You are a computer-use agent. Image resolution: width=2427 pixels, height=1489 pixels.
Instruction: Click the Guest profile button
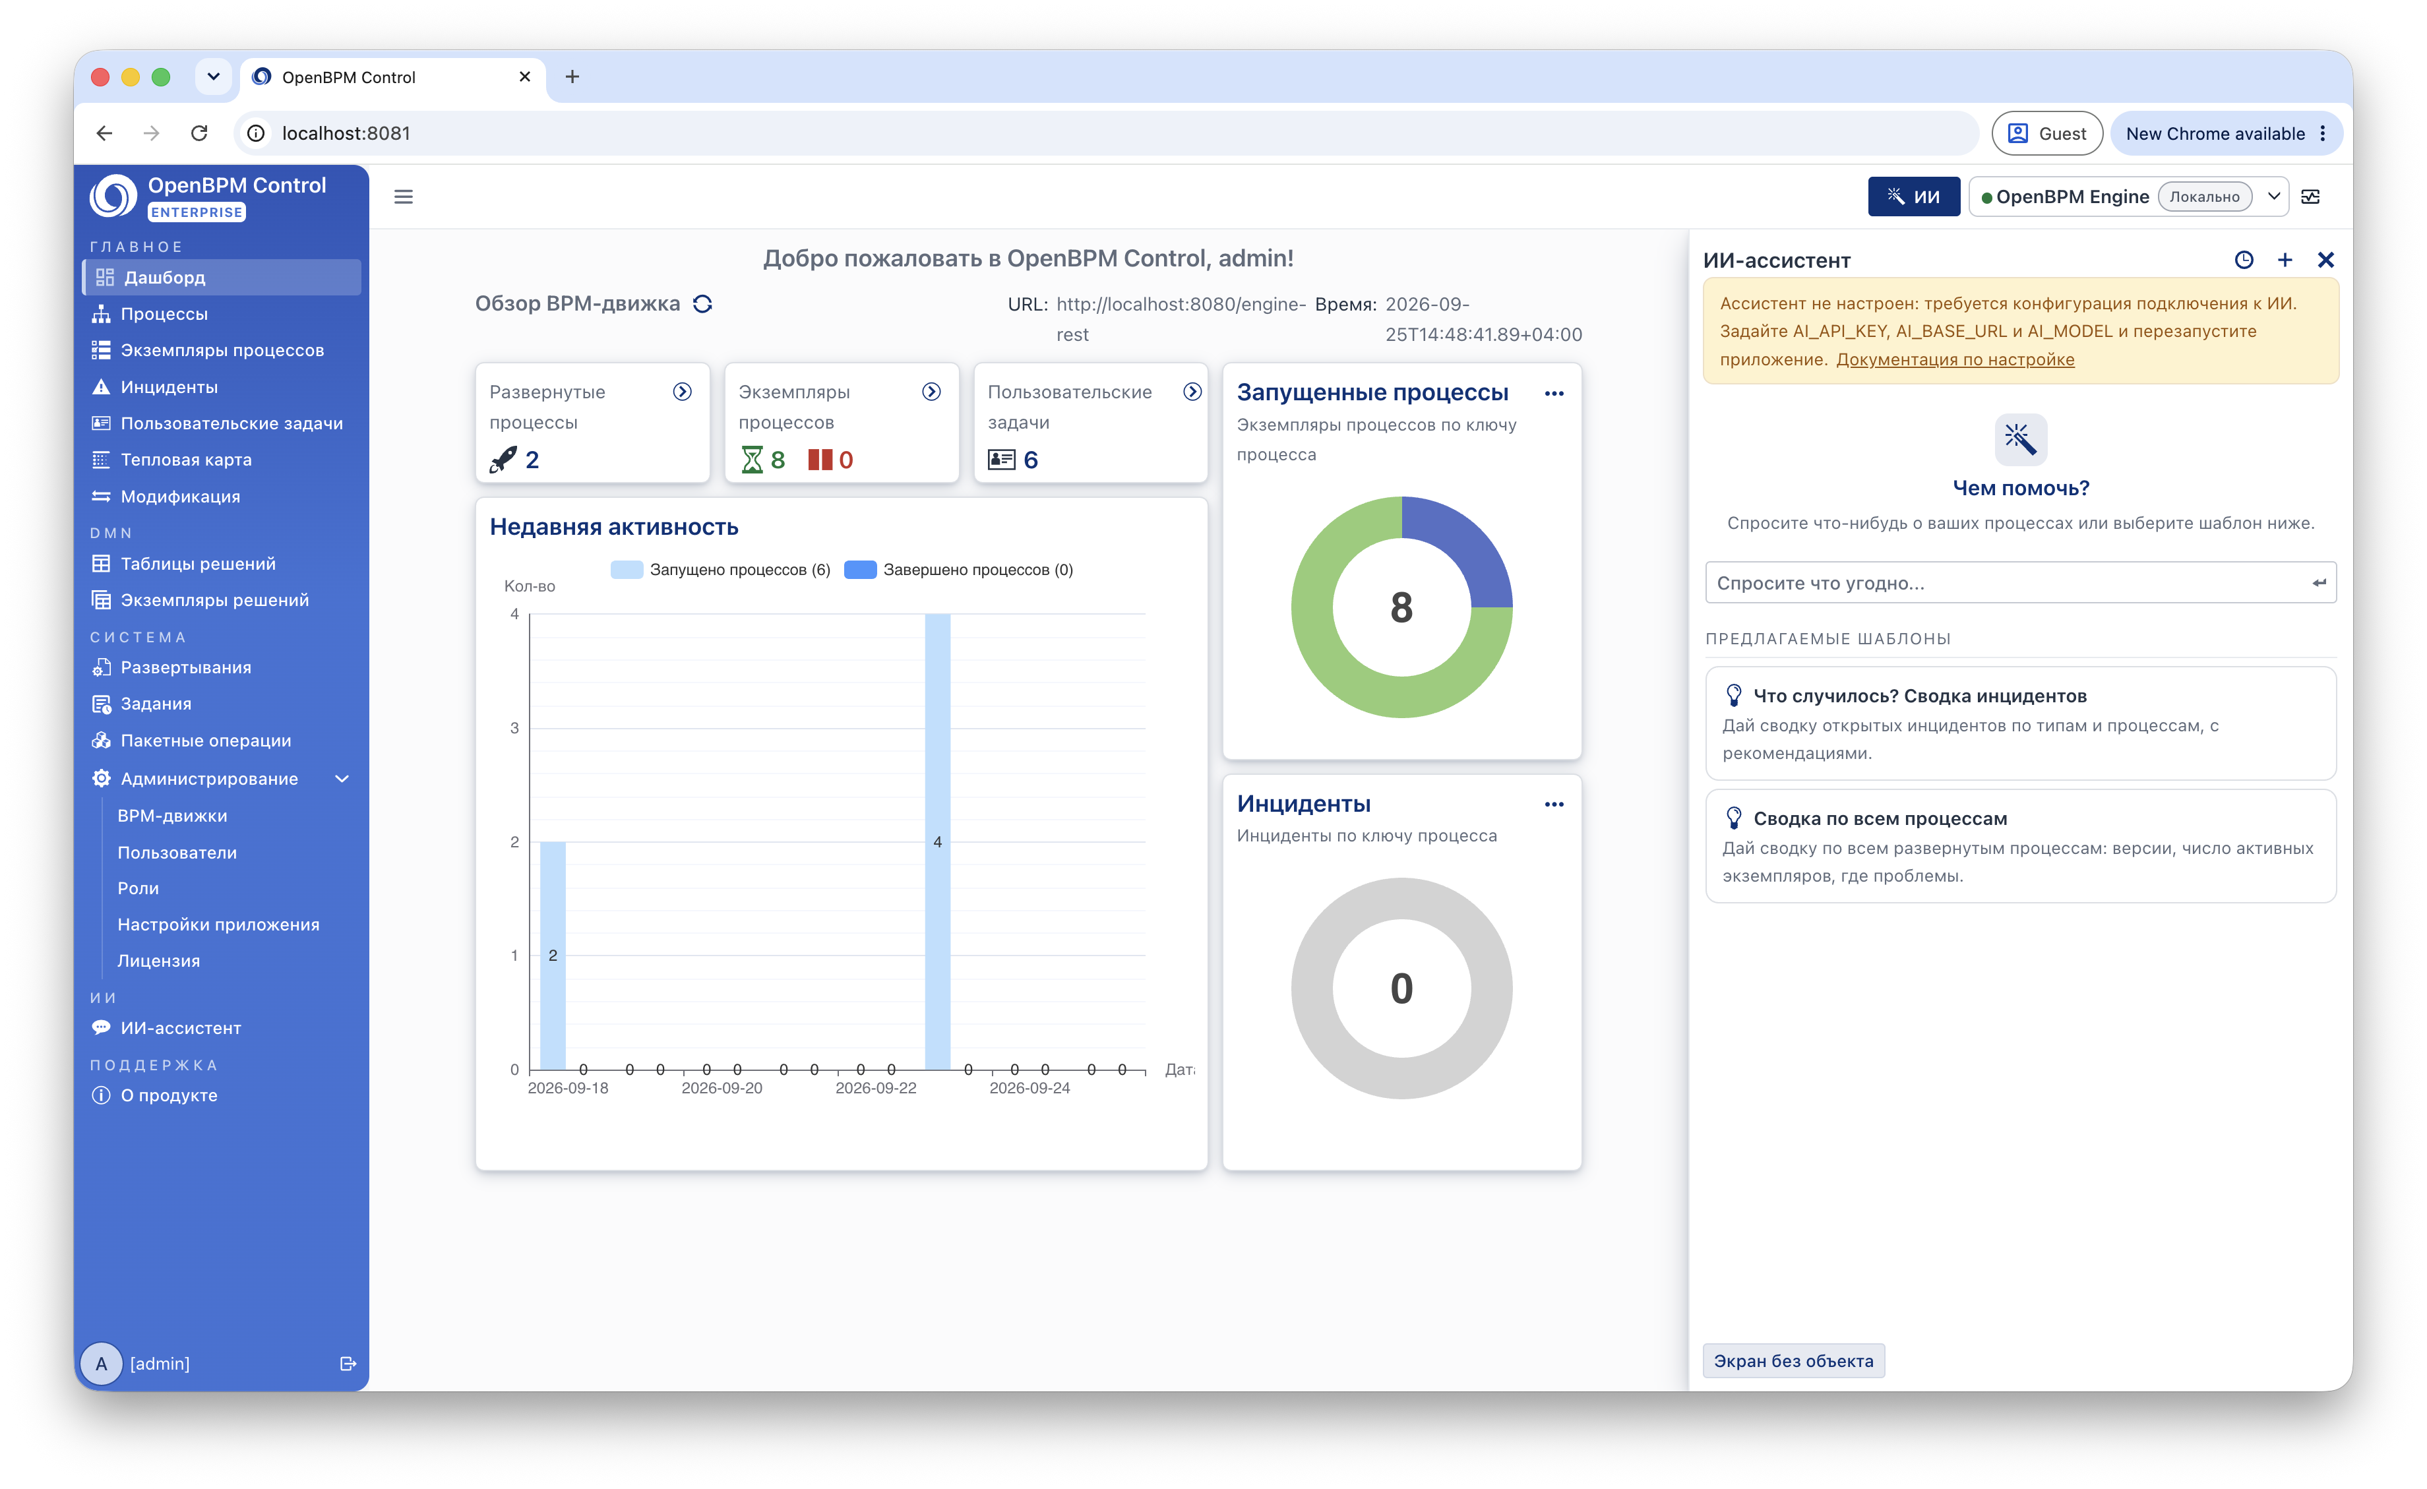click(2047, 133)
